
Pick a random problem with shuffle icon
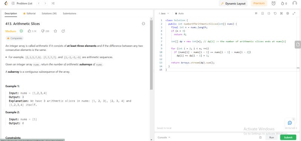click(x=53, y=3)
